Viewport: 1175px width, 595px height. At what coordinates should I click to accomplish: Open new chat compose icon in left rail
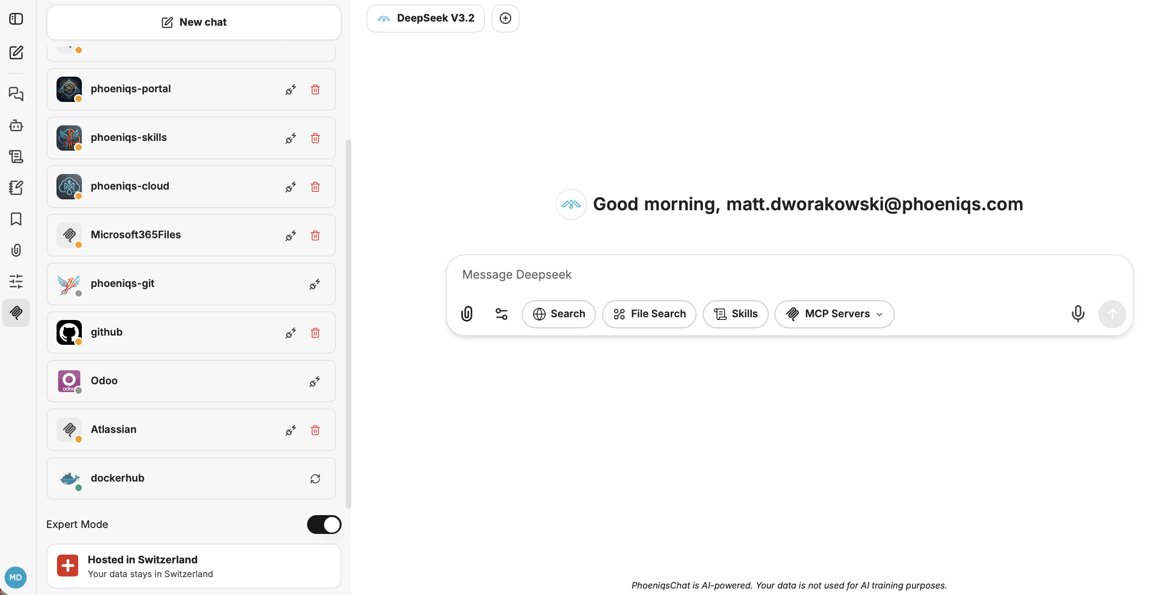click(x=16, y=52)
